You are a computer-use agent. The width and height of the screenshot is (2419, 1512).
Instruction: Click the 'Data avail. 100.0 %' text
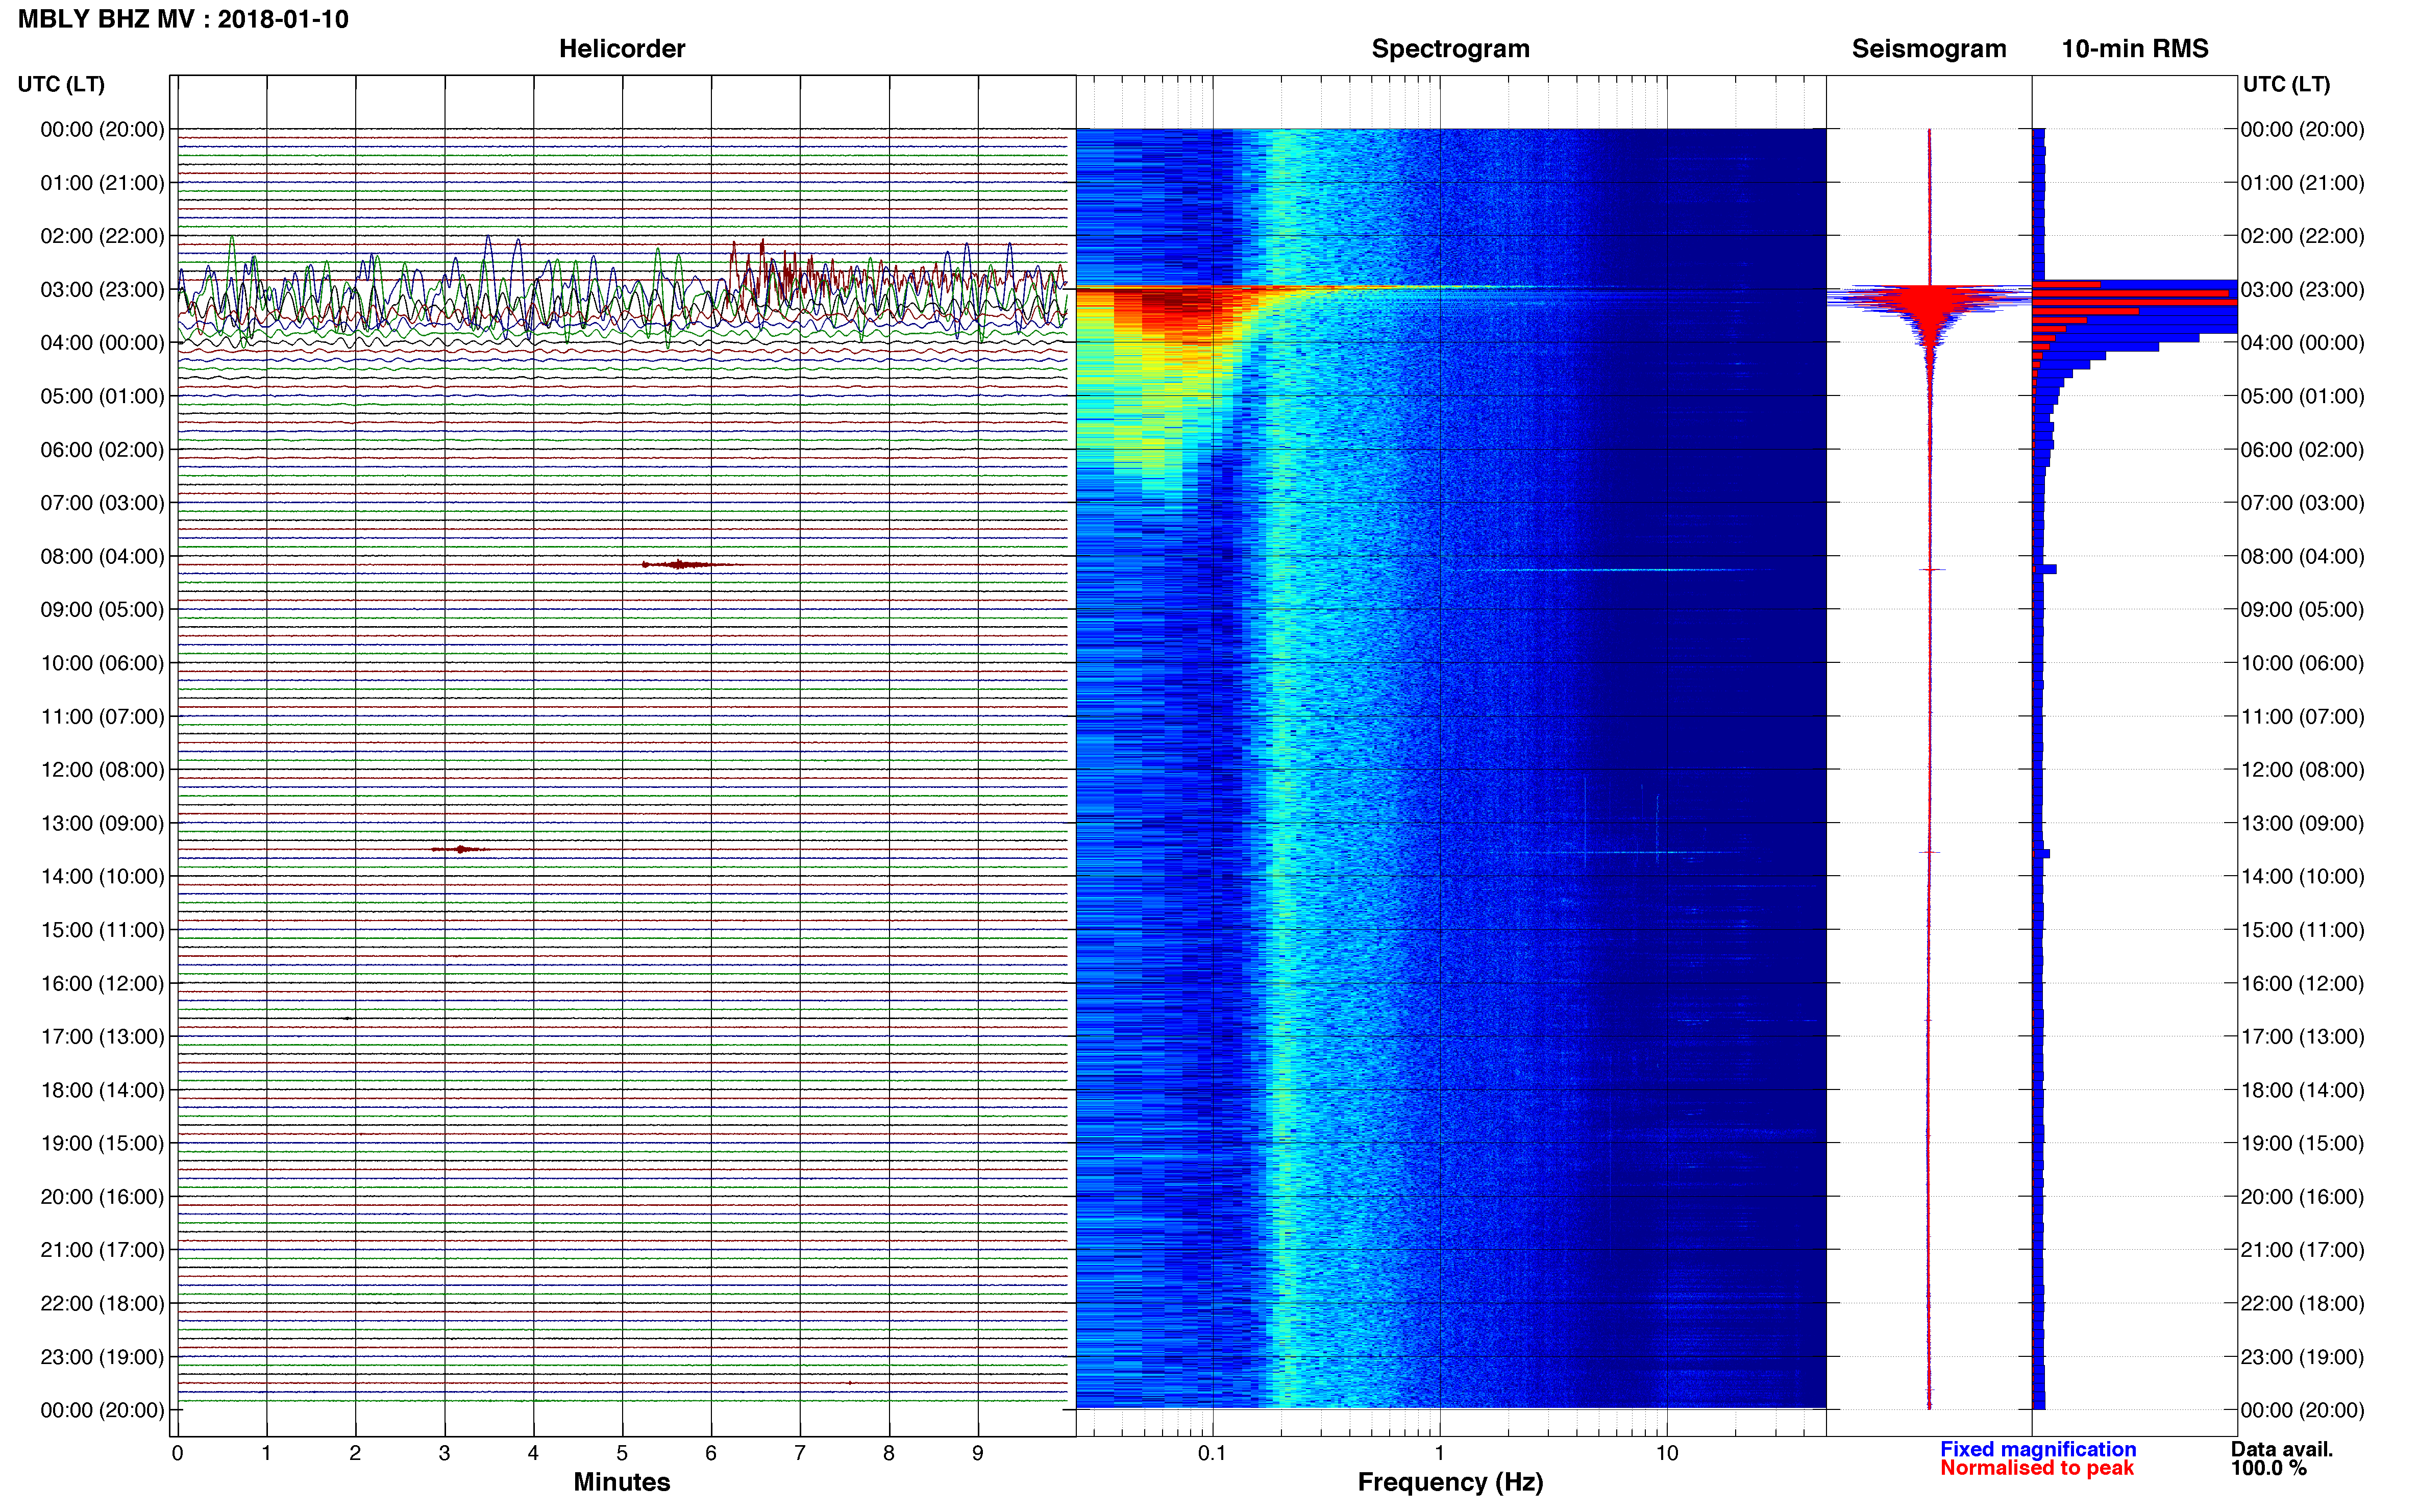(x=2281, y=1458)
